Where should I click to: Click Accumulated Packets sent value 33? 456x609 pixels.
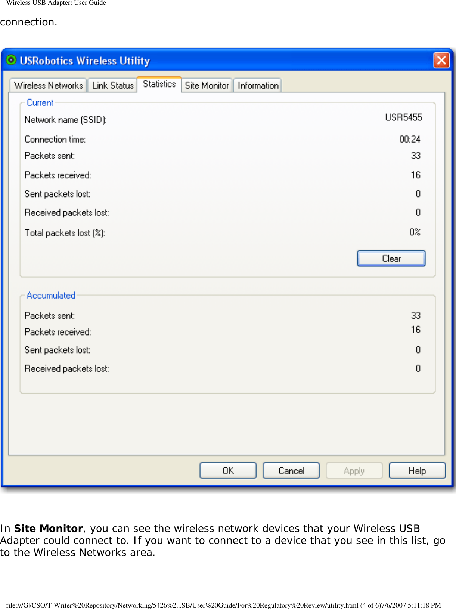416,315
